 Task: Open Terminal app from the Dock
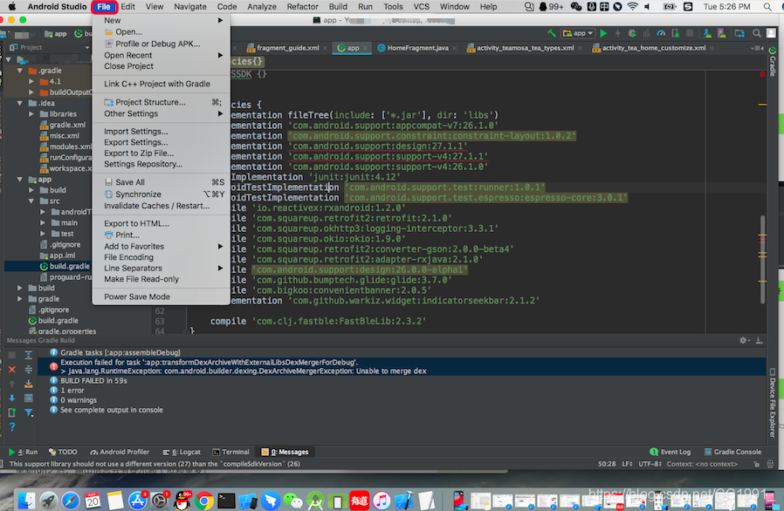pyautogui.click(x=226, y=501)
